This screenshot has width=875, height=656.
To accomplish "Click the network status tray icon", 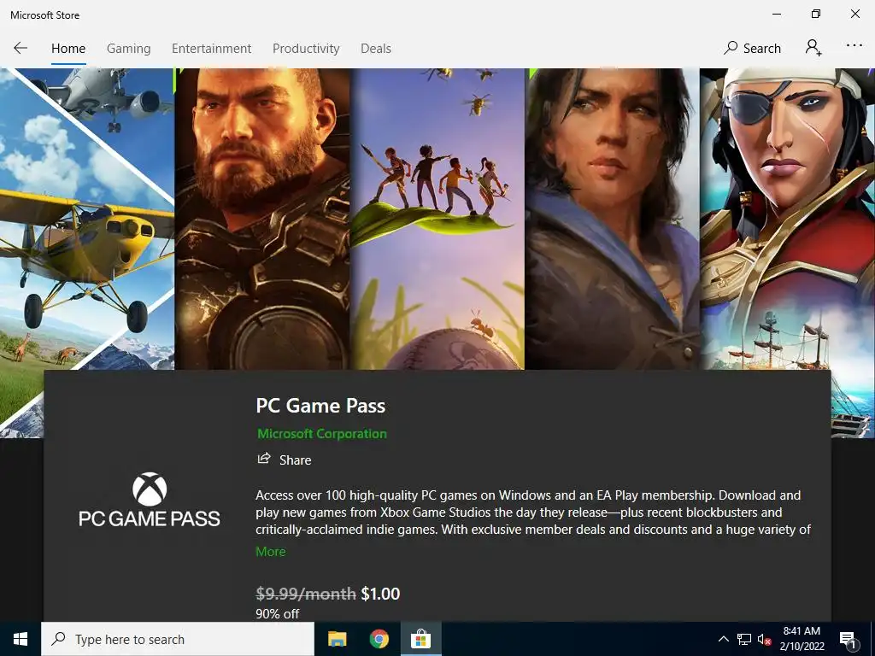I will tap(744, 639).
